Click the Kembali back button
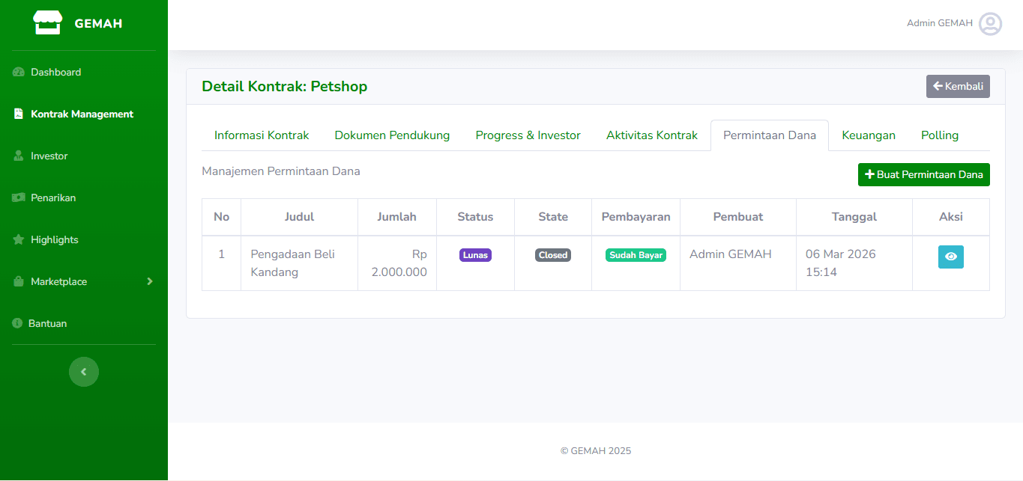 click(957, 87)
